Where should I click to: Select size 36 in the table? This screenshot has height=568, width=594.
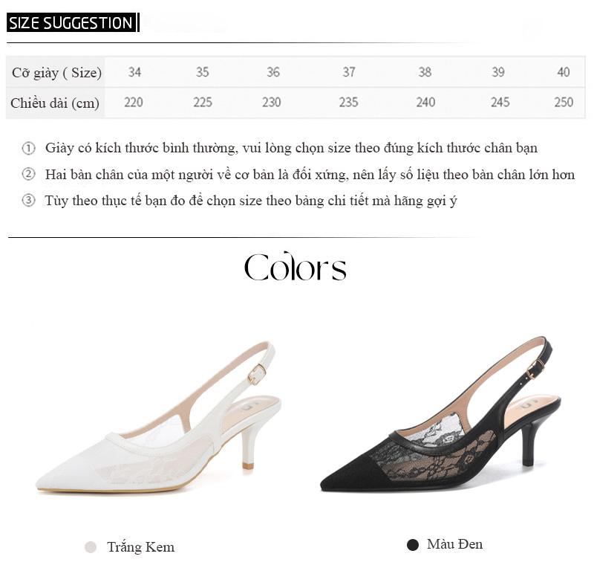273,72
